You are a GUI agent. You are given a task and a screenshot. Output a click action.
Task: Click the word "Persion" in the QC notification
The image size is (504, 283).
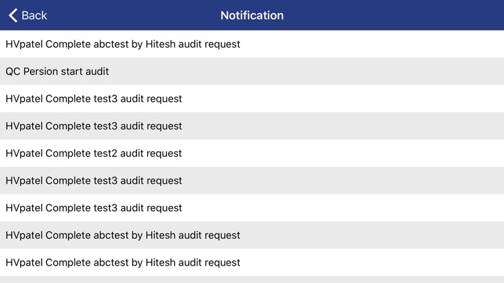point(42,71)
